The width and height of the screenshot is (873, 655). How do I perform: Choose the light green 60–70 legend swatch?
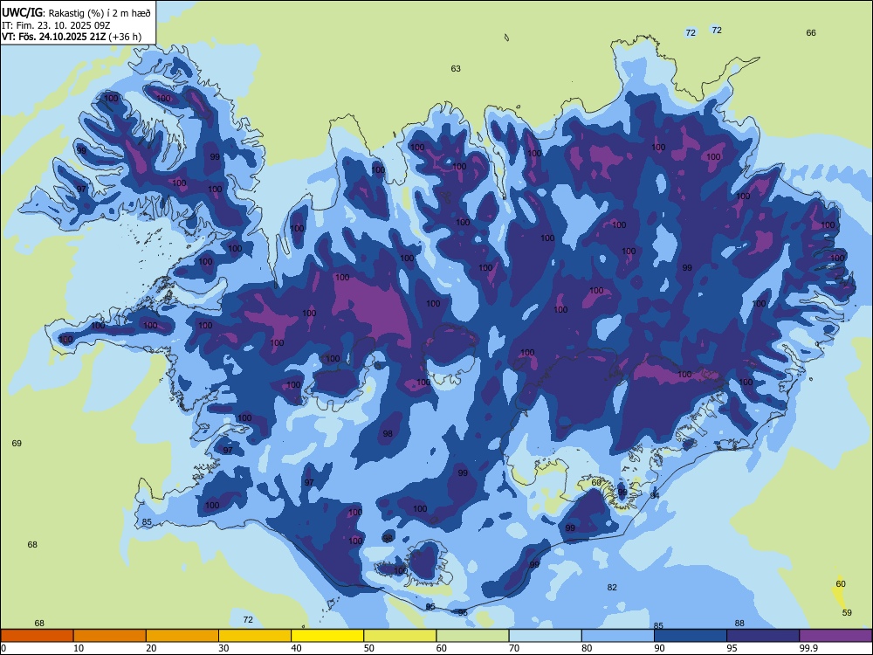(x=472, y=636)
